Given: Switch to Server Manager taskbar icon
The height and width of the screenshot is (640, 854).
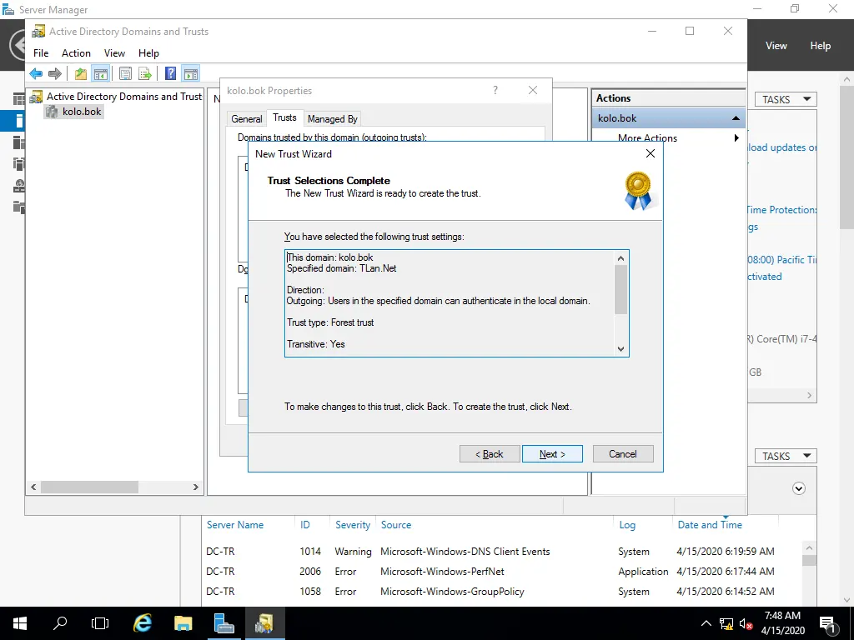Looking at the screenshot, I should pos(224,623).
